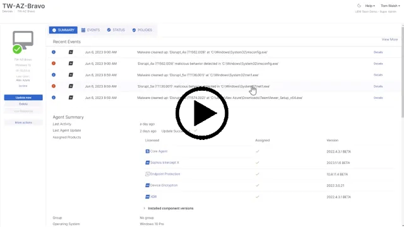404x227 pixels.
Task: Click the Device Encryption product icon
Action: pos(147,185)
